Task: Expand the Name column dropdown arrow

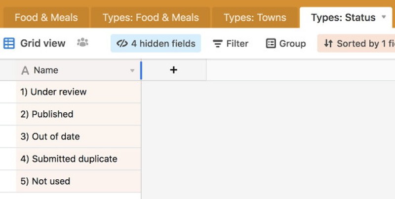Action: [x=132, y=70]
